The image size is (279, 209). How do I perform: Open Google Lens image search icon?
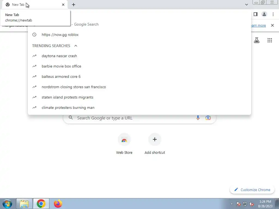tap(208, 118)
